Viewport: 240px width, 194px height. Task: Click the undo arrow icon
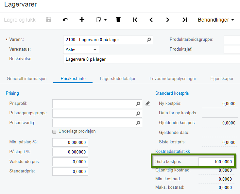[x=65, y=20]
